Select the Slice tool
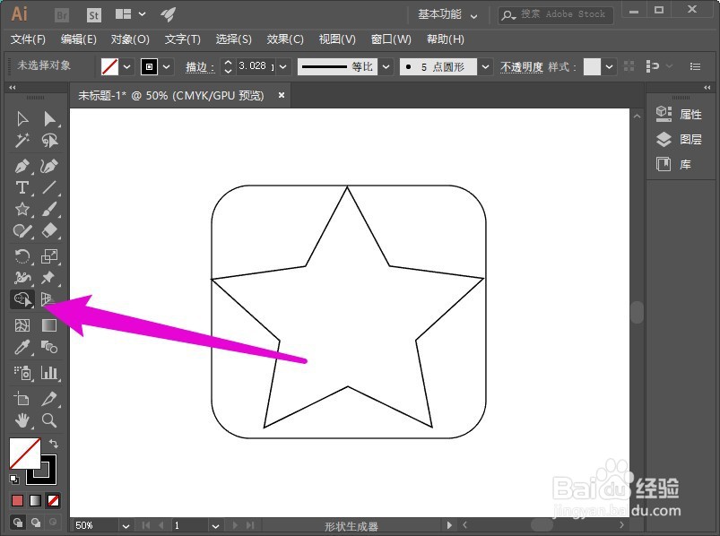 [x=49, y=398]
